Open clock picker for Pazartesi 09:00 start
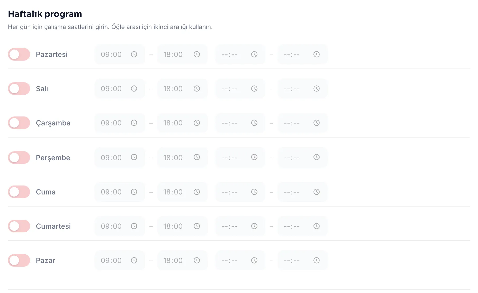478x293 pixels. (x=134, y=54)
